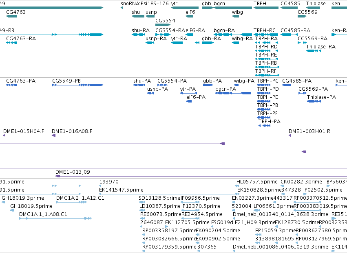Click the ytr-PA protein label
This screenshot has height=253, width=347.
188,89
